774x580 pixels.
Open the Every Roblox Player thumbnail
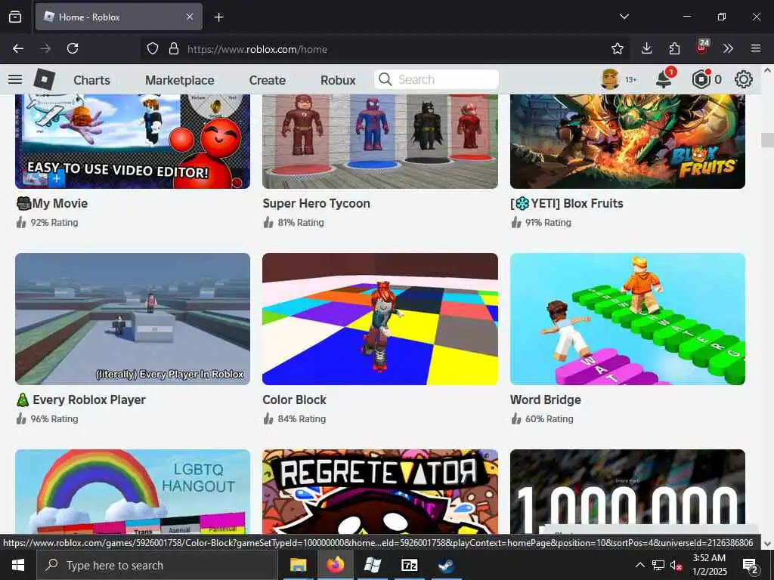(x=132, y=319)
